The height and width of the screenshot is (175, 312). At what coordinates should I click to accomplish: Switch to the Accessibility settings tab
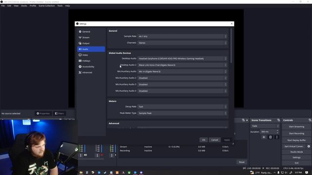91,67
